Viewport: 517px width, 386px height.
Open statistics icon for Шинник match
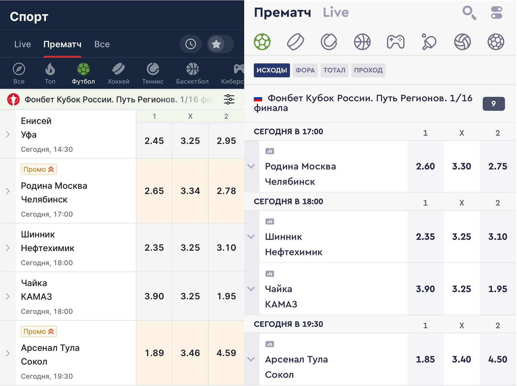click(x=270, y=222)
